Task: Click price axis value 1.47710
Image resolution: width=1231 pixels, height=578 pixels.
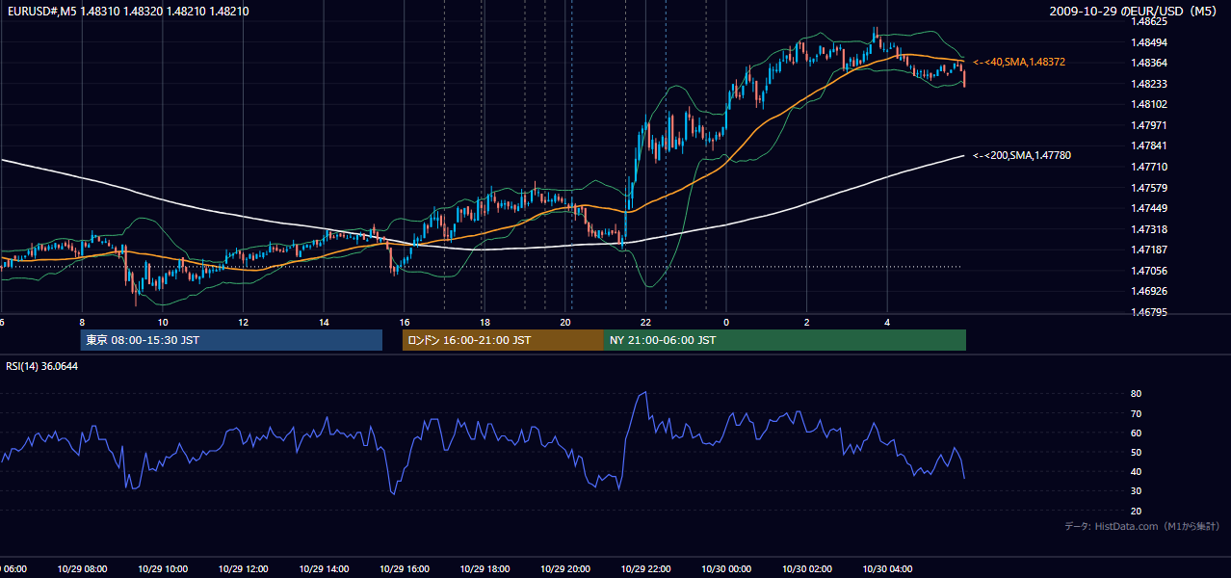Action: point(1151,167)
